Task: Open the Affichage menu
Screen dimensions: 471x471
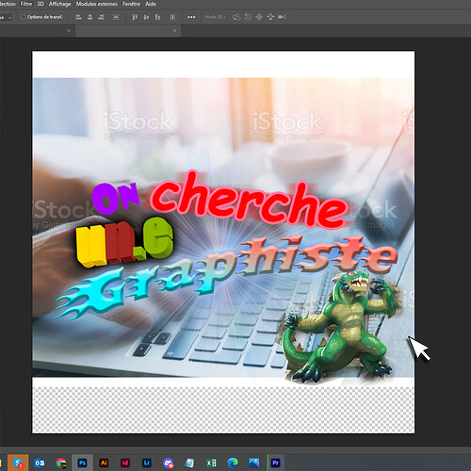Action: [59, 4]
